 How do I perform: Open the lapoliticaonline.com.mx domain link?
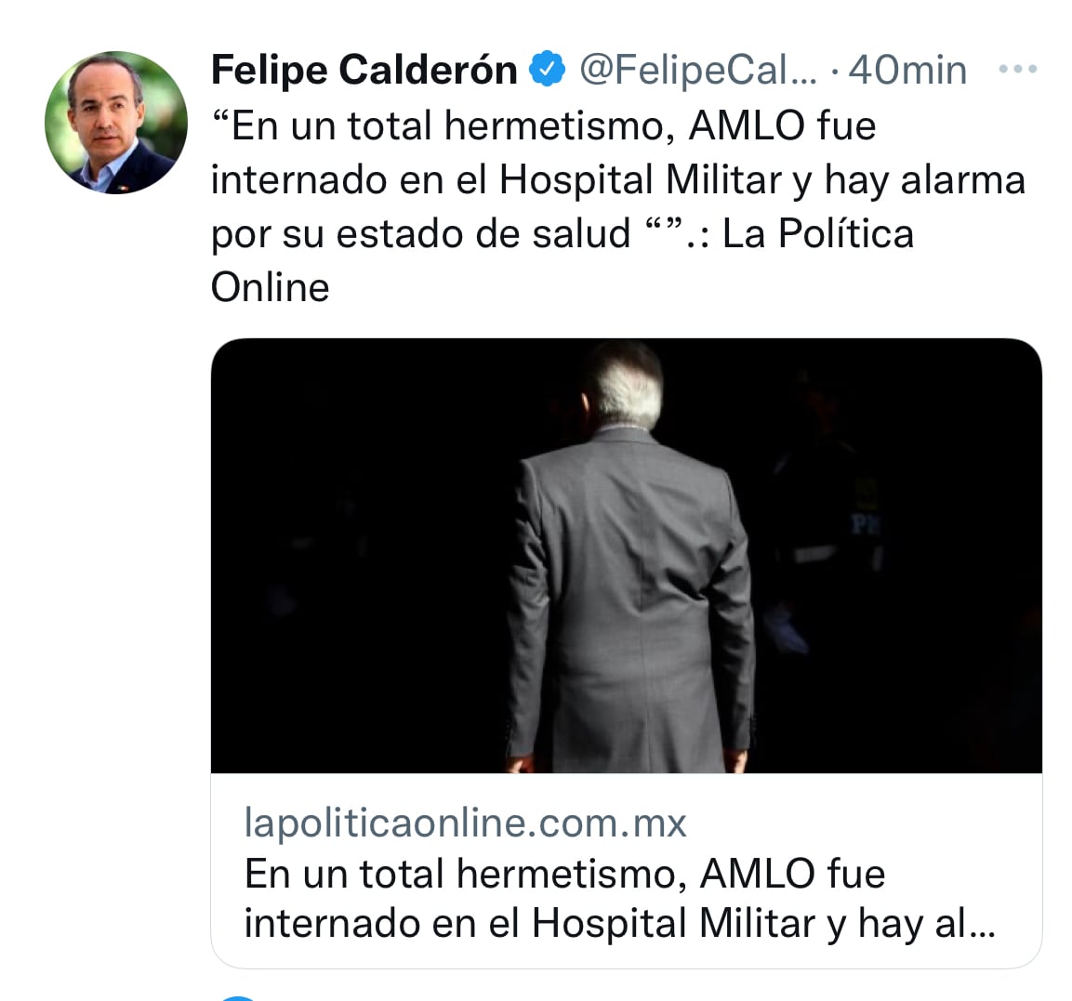[x=465, y=822]
